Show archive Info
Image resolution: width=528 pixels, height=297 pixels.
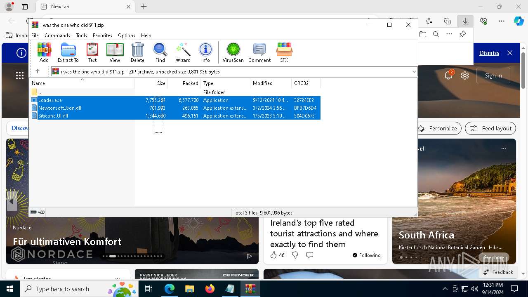pyautogui.click(x=205, y=52)
